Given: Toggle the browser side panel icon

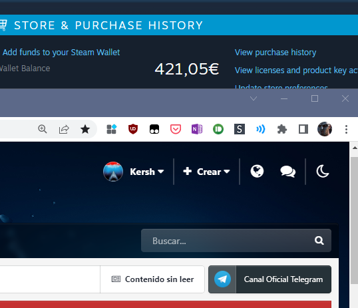Looking at the screenshot, I should (x=303, y=129).
